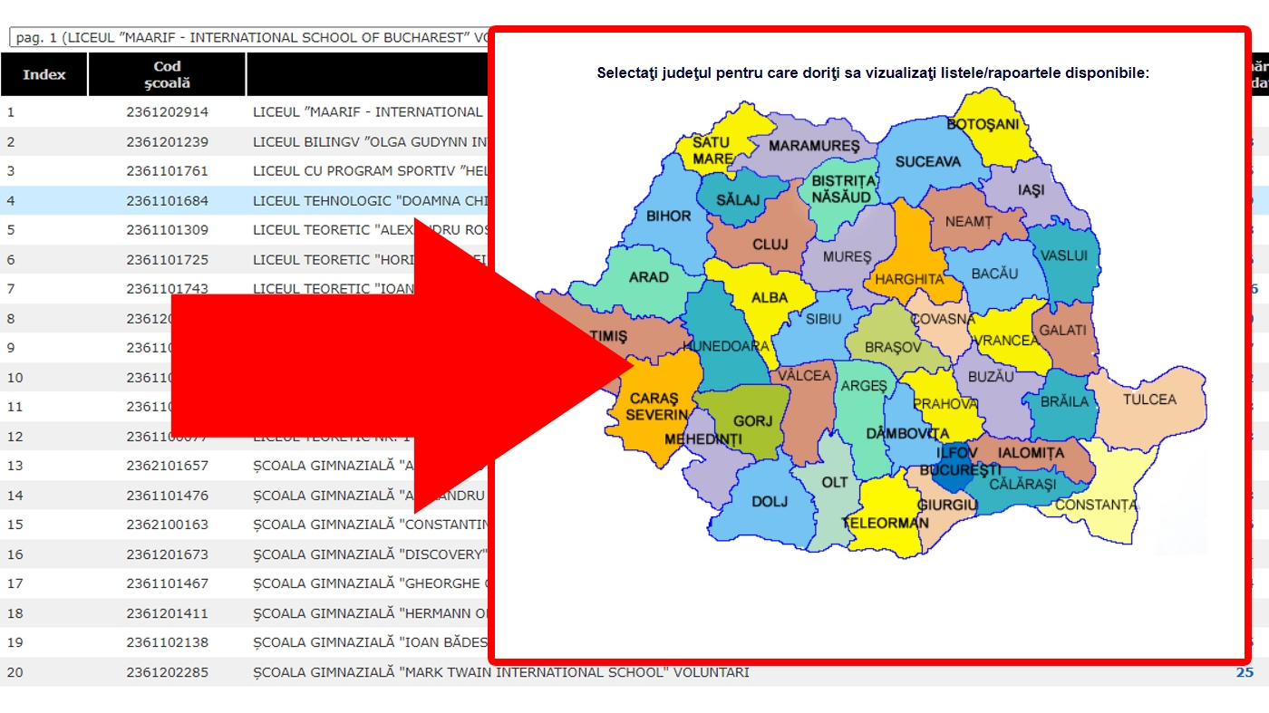This screenshot has width=1269, height=713.
Task: Select Ialomița county on the map
Action: pyautogui.click(x=1031, y=452)
